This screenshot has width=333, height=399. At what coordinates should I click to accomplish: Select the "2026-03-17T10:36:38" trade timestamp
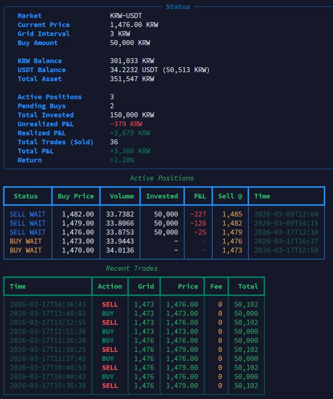48,386
